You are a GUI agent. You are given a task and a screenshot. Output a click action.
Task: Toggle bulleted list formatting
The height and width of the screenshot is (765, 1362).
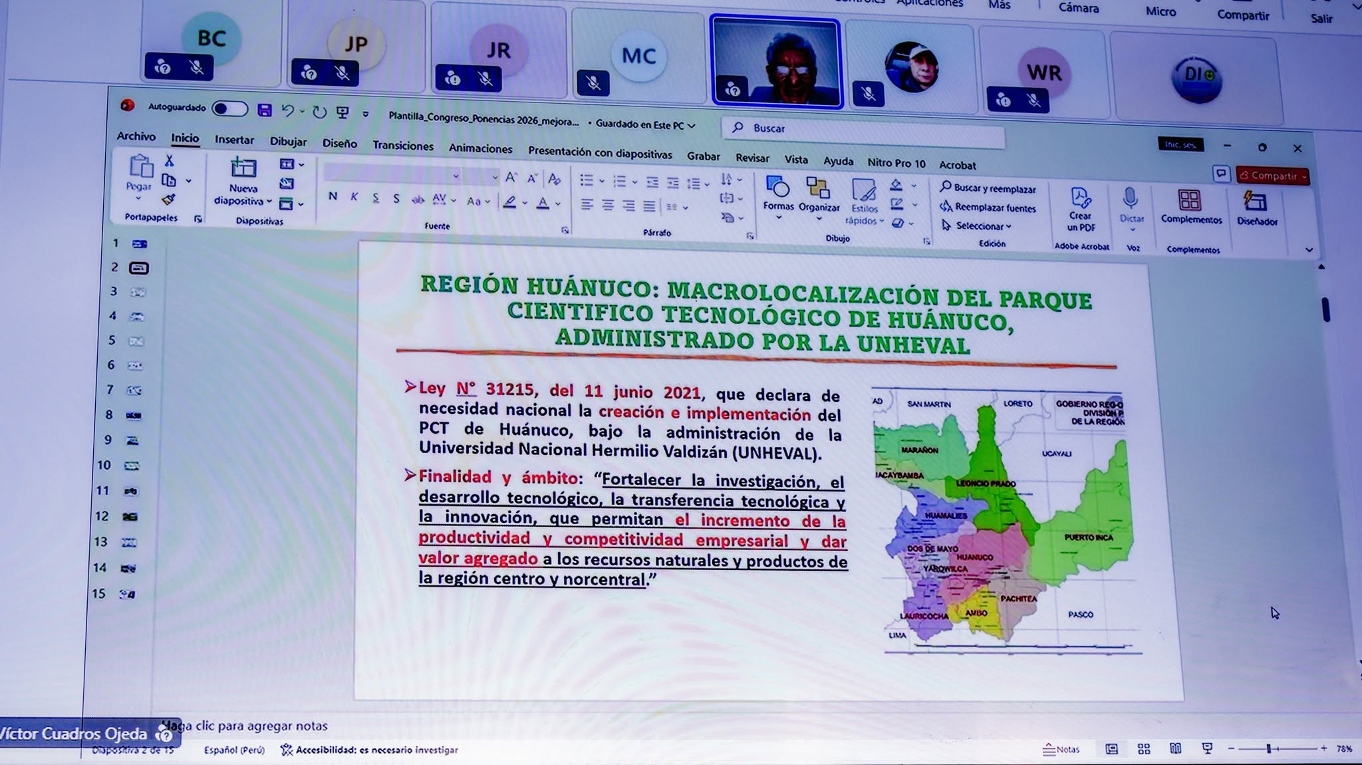586,180
